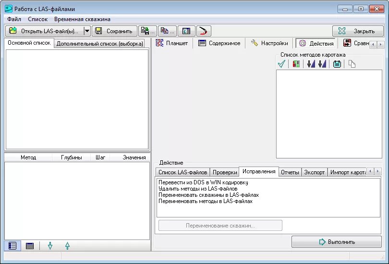The height and width of the screenshot is (264, 389).
Task: Switch to the Действия tab
Action: pos(316,43)
